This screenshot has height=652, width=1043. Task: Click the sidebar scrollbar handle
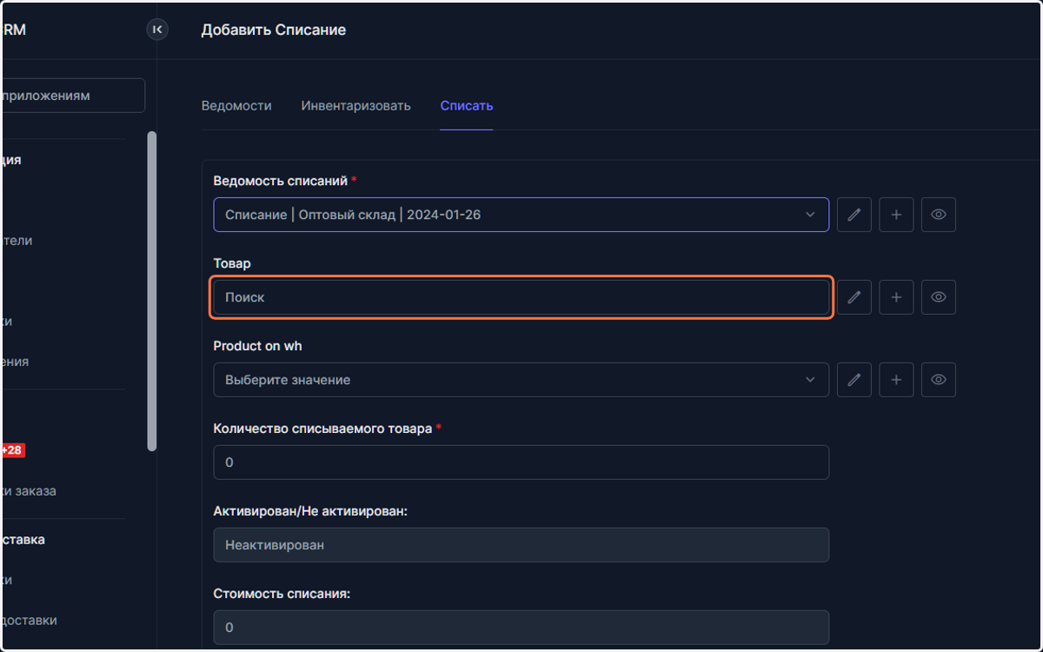(152, 291)
